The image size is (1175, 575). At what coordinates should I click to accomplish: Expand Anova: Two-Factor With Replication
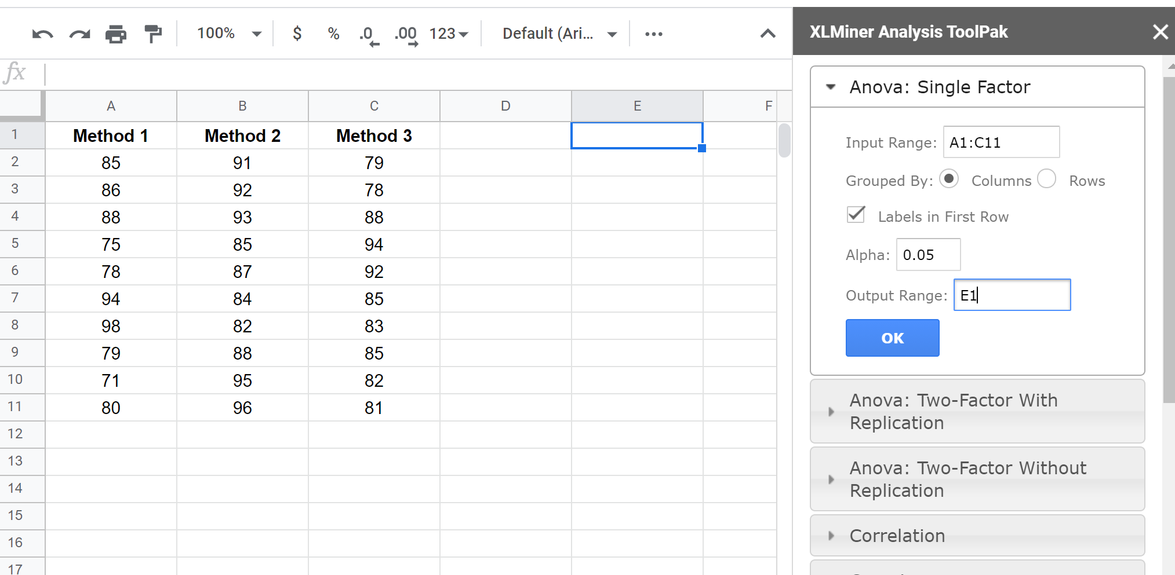tap(977, 411)
